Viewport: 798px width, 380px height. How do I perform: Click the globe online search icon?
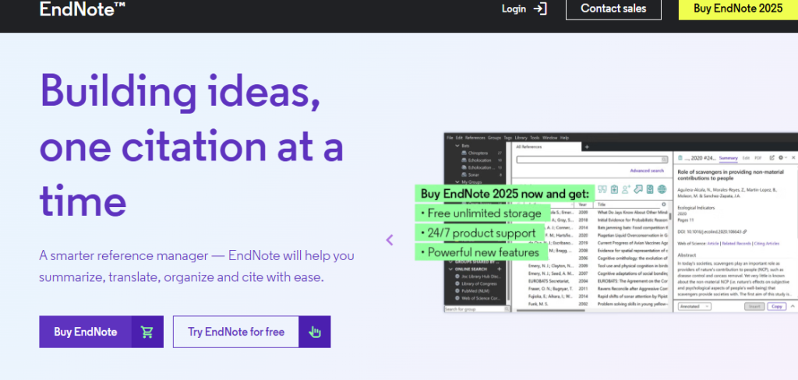(x=662, y=189)
